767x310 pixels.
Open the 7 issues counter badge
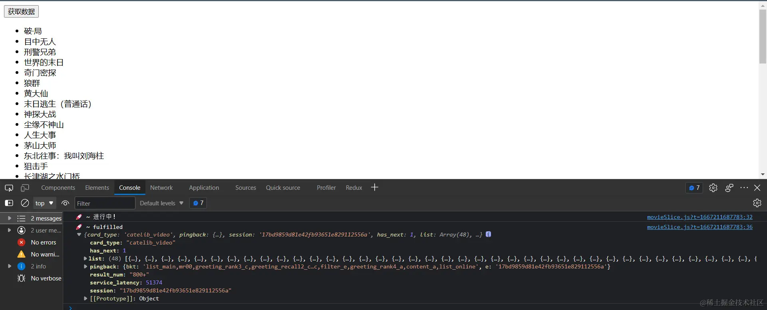[x=694, y=188]
